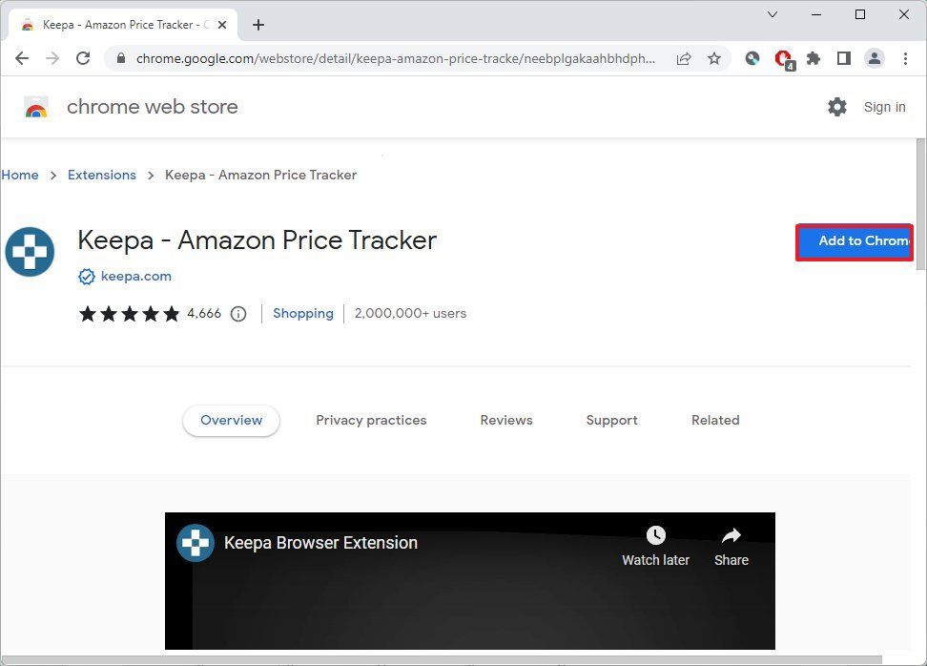Open the Web Store settings gear icon

coord(836,107)
